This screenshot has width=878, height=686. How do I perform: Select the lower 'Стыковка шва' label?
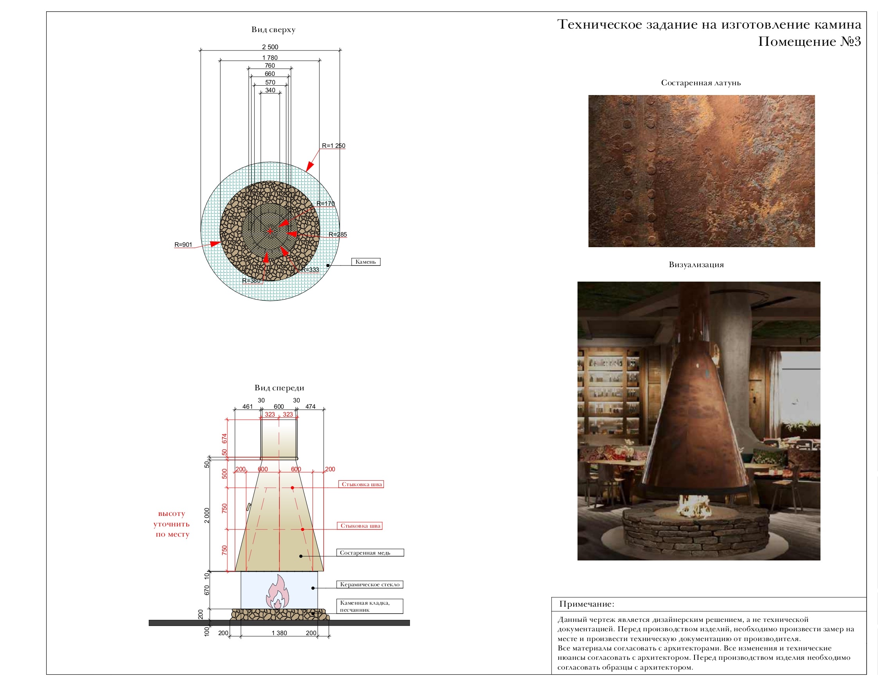click(x=360, y=526)
